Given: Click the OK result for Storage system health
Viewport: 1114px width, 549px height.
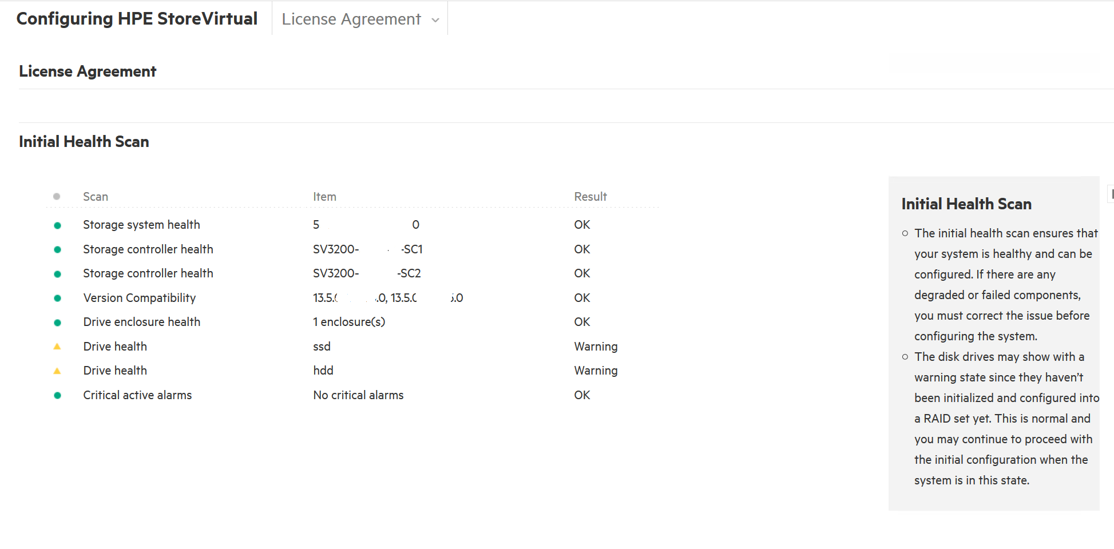Looking at the screenshot, I should pos(582,225).
